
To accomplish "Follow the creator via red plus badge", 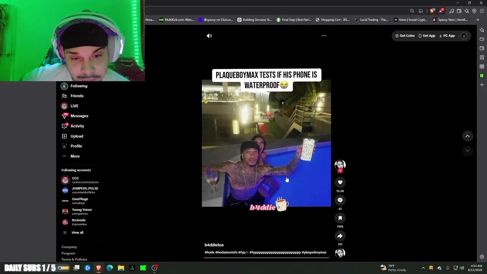I will (340, 170).
